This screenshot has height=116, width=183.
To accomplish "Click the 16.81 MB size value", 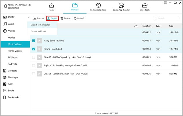I will click(174, 32).
